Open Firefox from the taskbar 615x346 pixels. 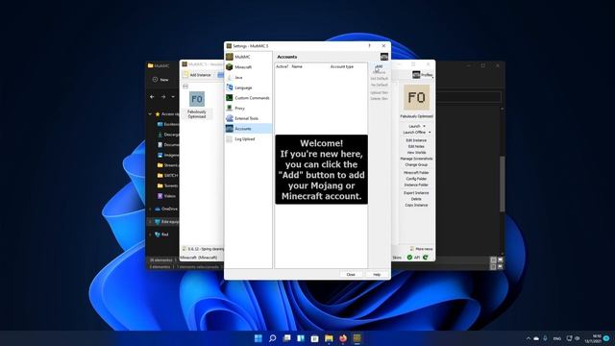point(343,338)
